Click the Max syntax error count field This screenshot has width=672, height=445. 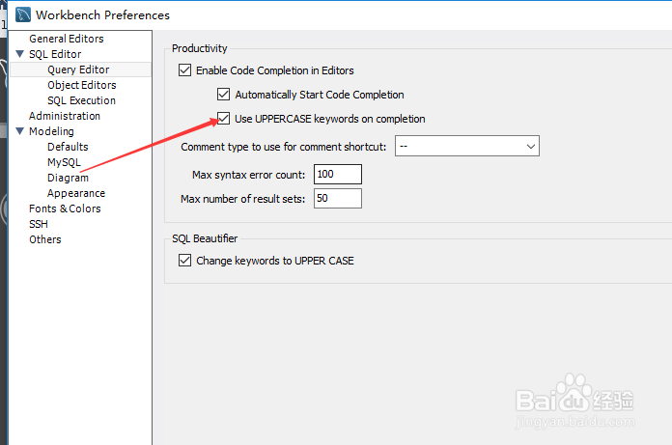tap(338, 175)
